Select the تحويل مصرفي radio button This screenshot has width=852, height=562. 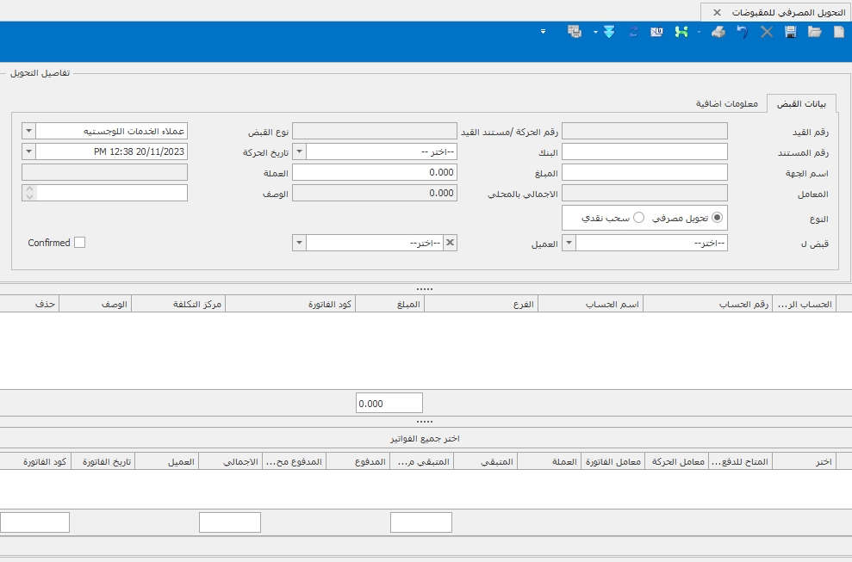tap(718, 219)
